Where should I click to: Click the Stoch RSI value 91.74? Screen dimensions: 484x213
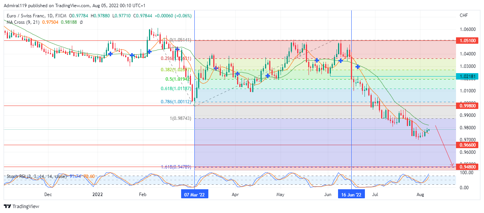[76, 176]
